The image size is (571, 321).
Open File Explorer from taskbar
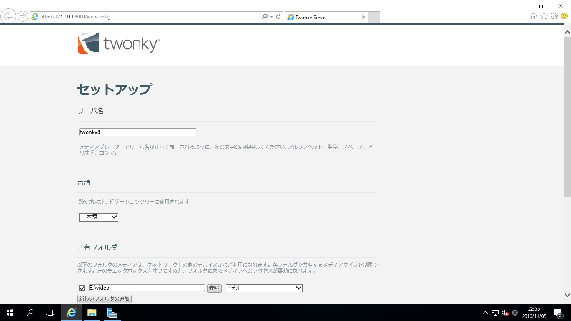point(92,313)
